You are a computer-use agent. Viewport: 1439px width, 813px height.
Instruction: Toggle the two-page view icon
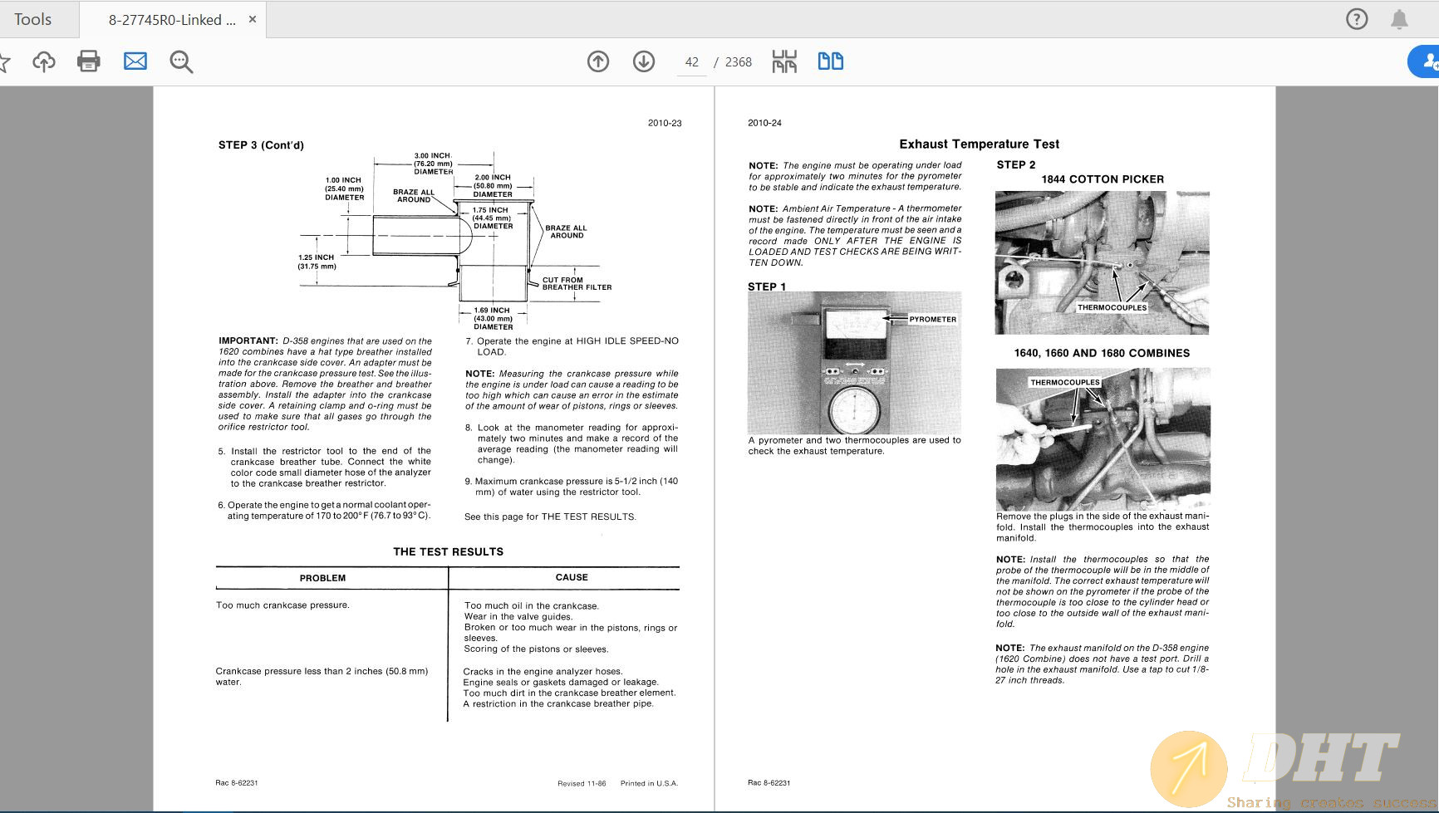[830, 61]
